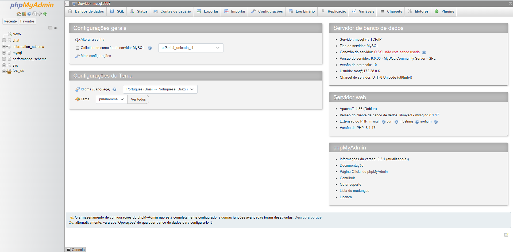Expand the sys database node
The width and height of the screenshot is (513, 252).
pos(4,65)
